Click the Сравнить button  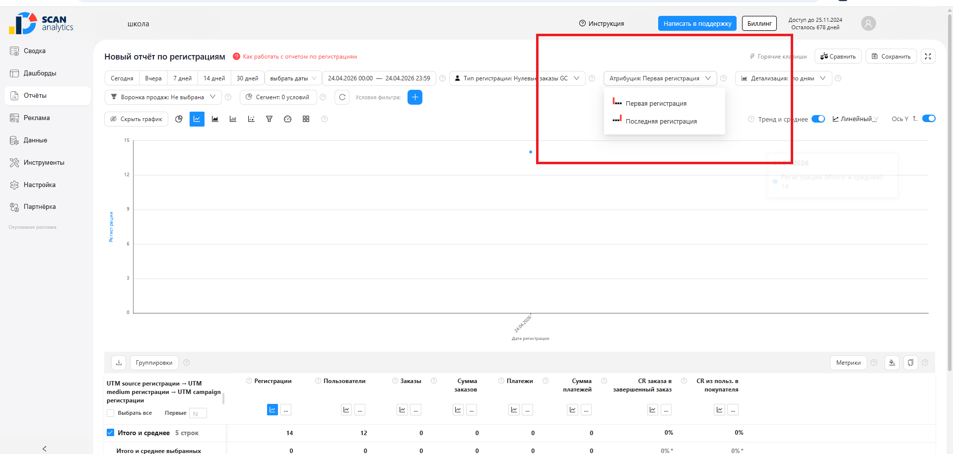[x=838, y=56]
